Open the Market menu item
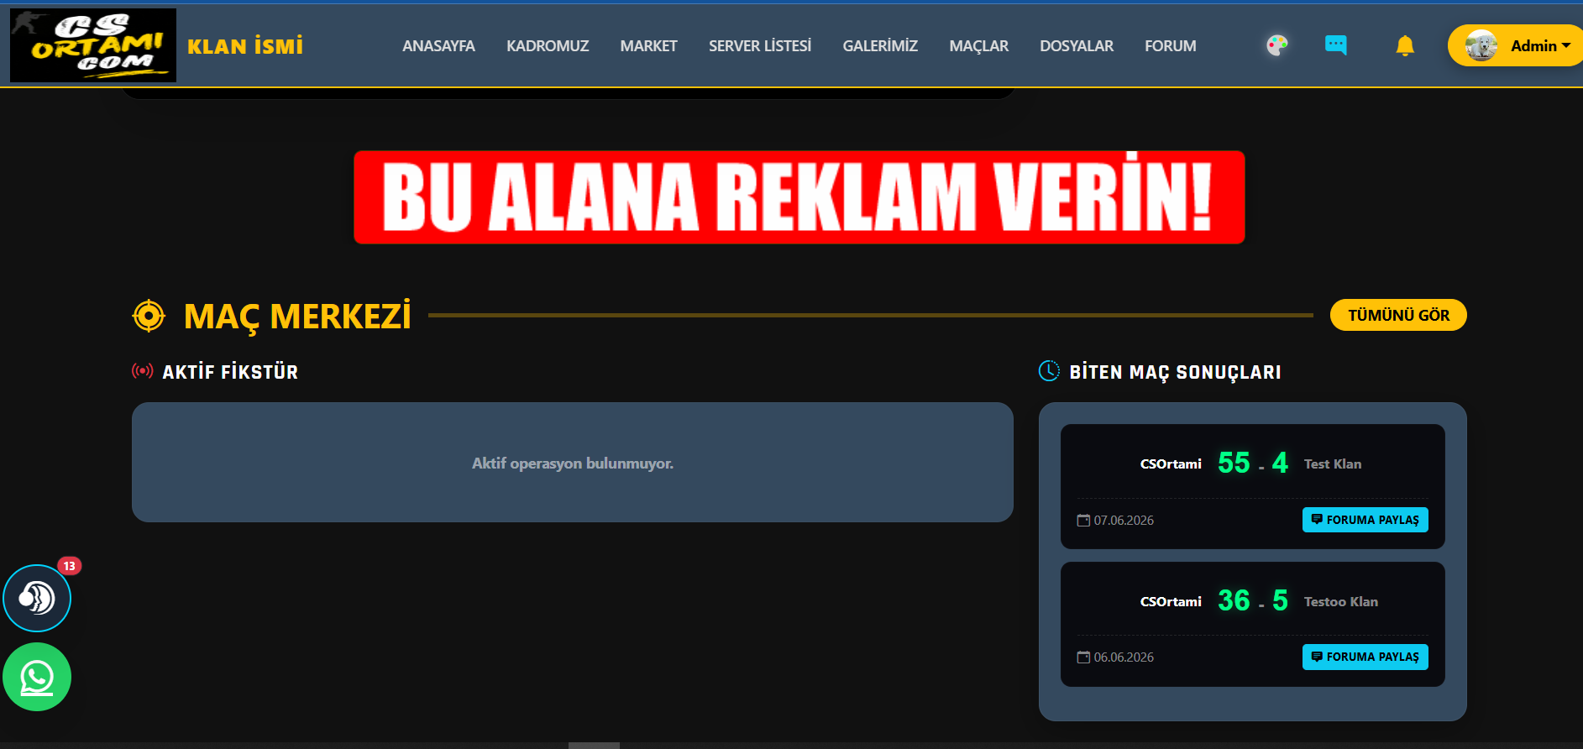 (x=648, y=46)
